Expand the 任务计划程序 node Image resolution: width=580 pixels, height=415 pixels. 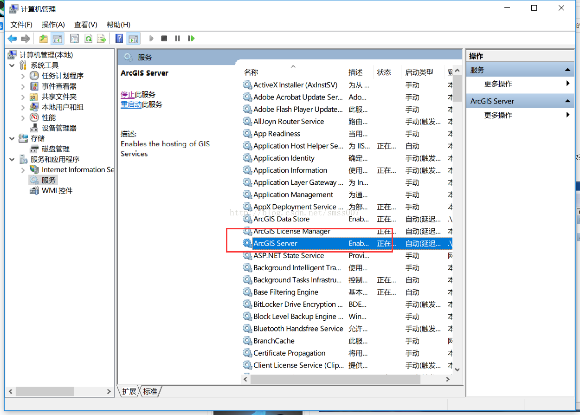pos(23,76)
